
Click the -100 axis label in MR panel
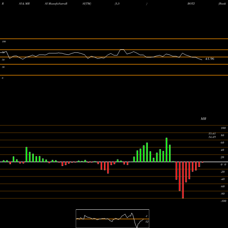[x=223, y=201]
